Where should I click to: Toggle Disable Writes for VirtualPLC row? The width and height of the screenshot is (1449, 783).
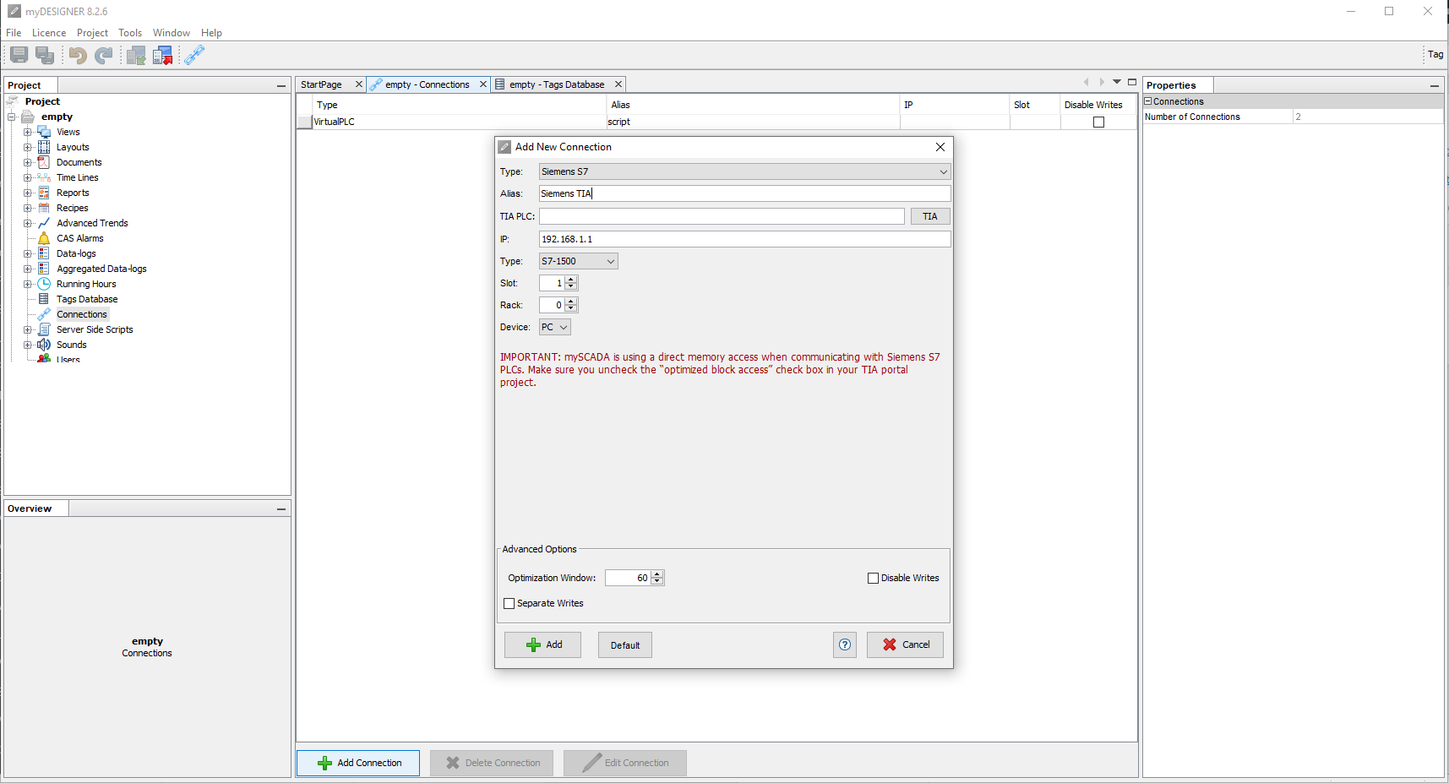1098,122
